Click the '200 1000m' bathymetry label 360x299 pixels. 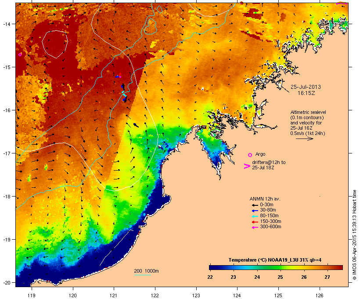click(146, 271)
